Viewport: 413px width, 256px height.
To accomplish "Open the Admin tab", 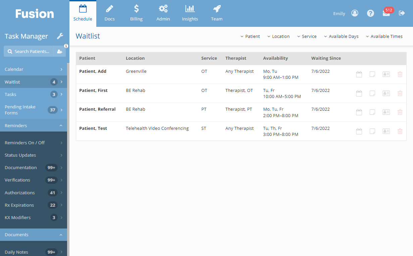I will (x=163, y=13).
